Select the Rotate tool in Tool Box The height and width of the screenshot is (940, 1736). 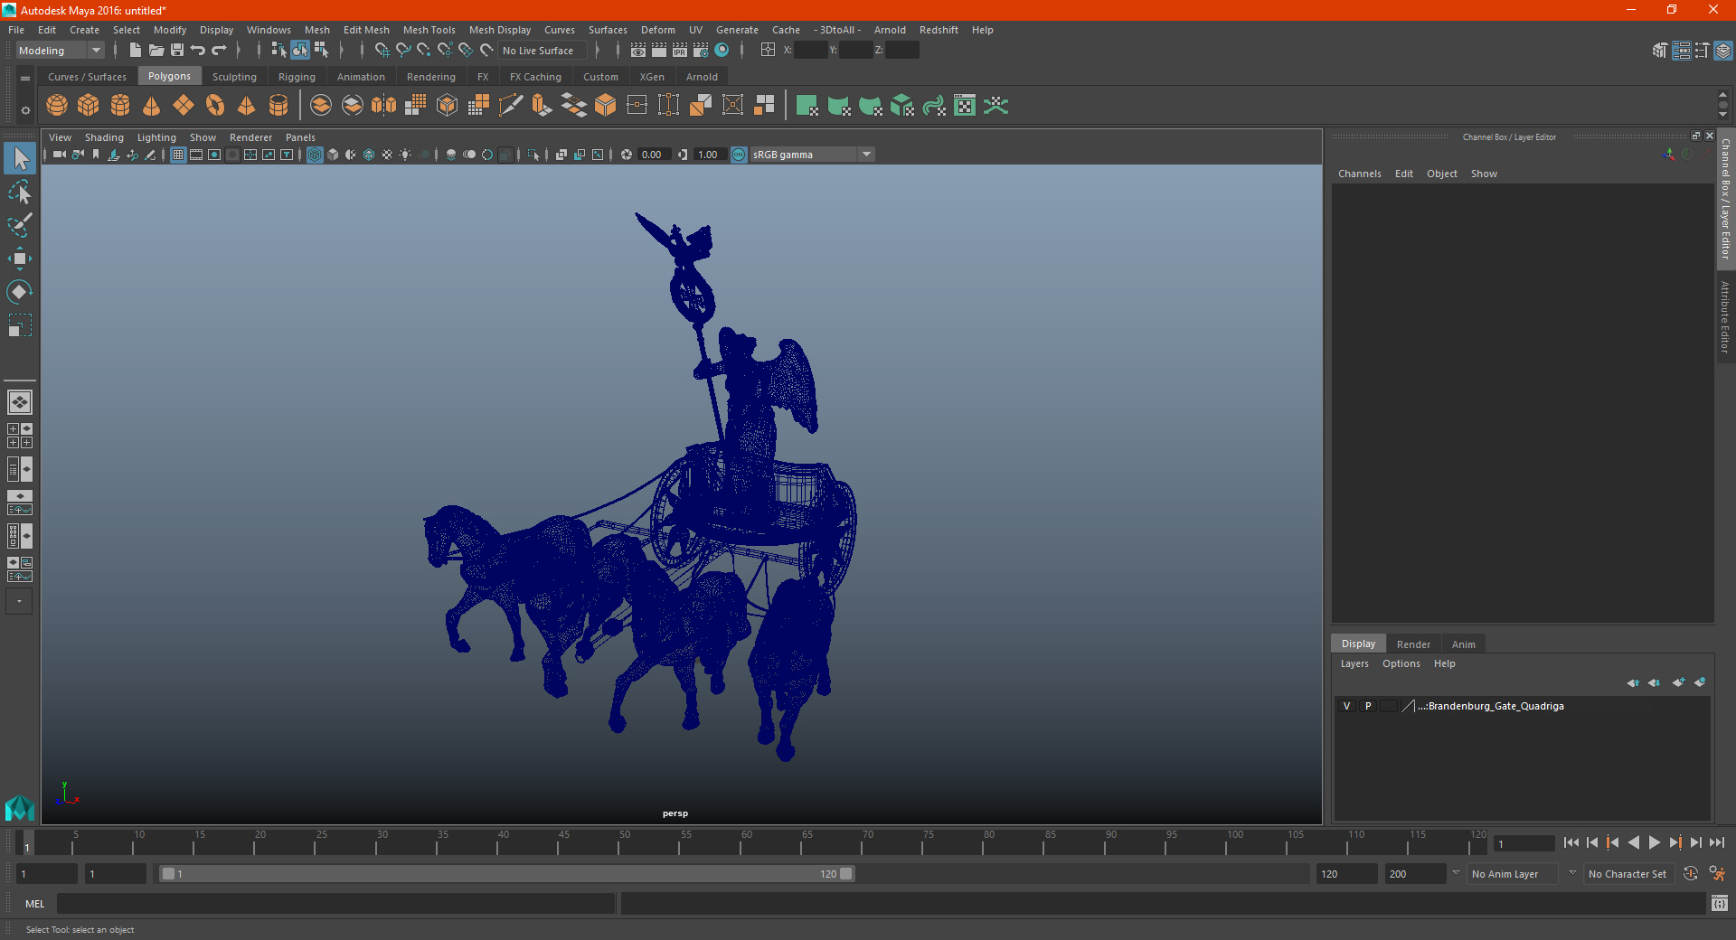20,292
